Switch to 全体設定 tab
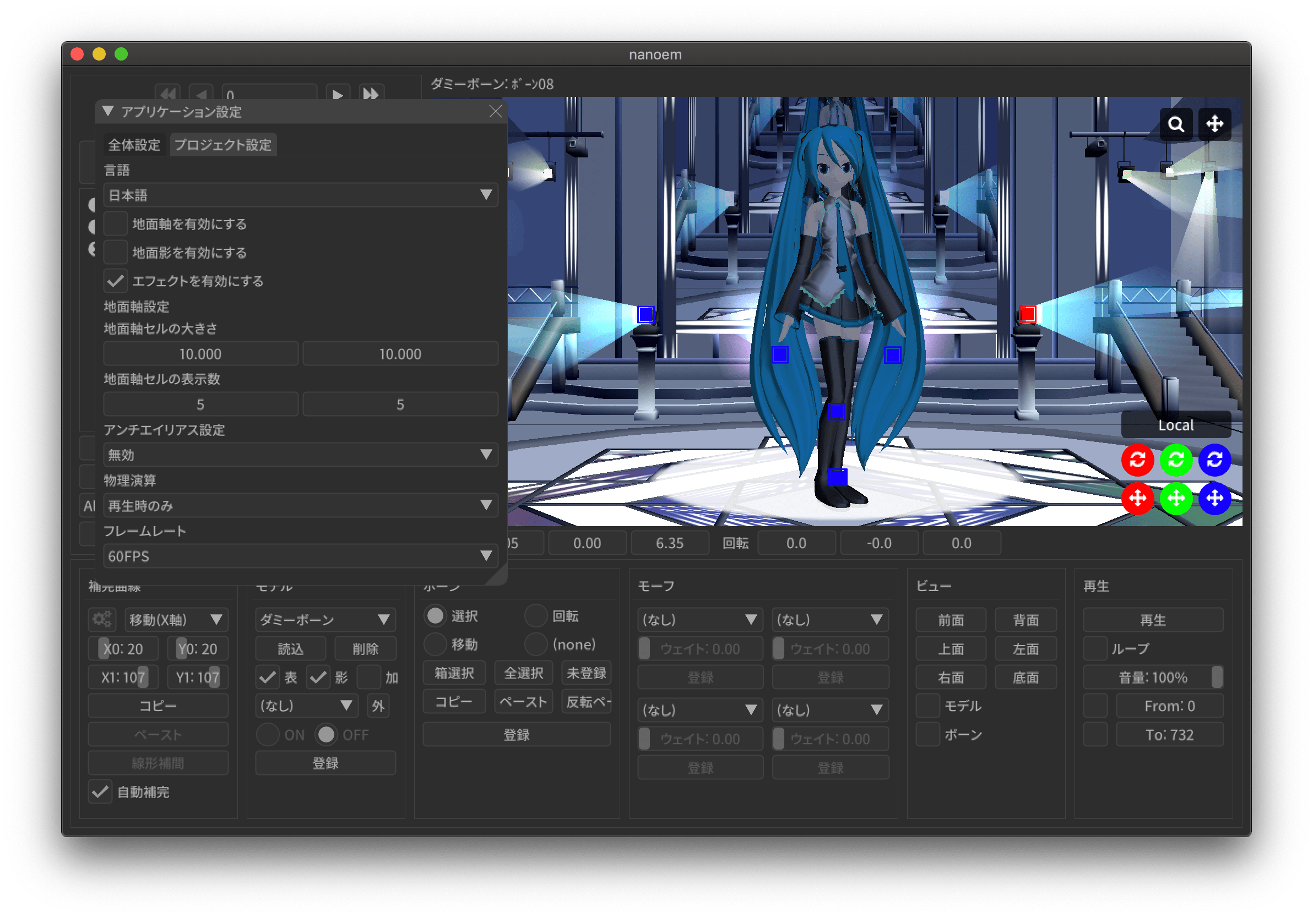The width and height of the screenshot is (1313, 918). (134, 145)
